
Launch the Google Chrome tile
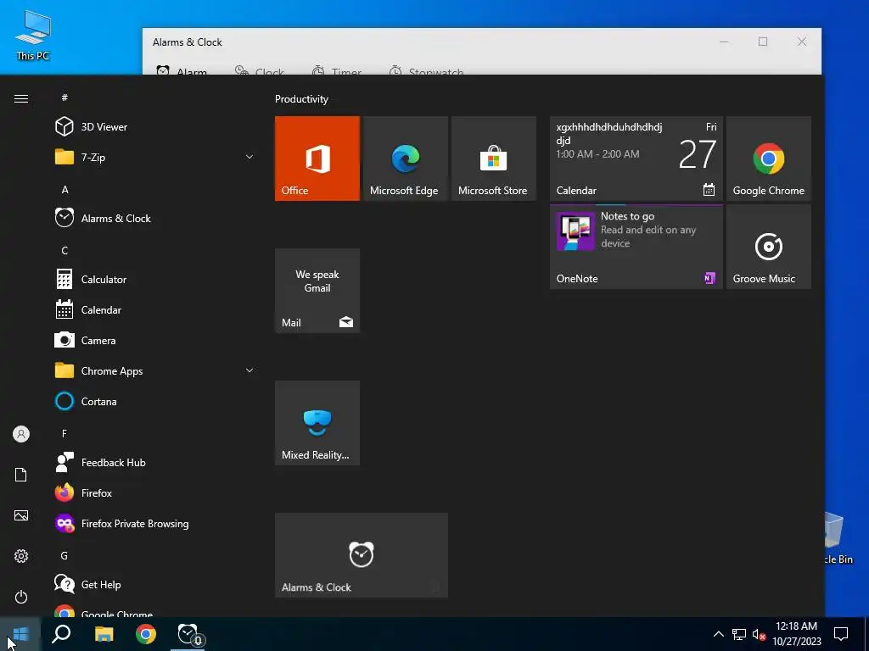pos(769,159)
